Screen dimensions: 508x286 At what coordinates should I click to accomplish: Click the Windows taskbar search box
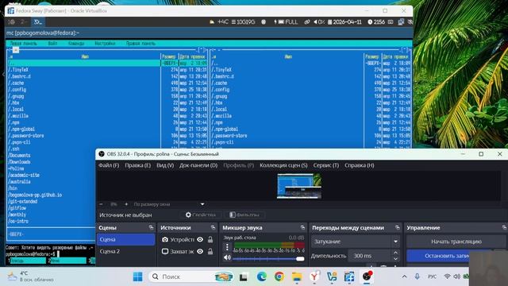192,276
